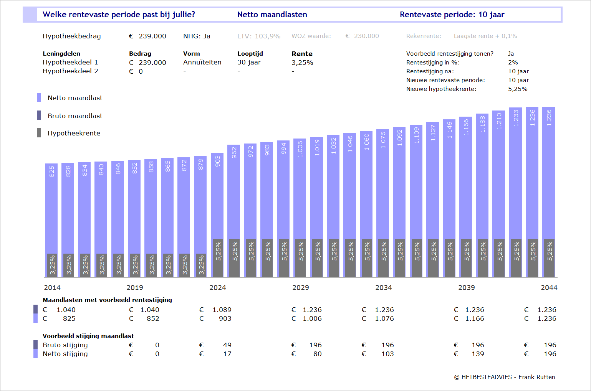Click the Rentestijging in % value 2%
Image resolution: width=591 pixels, height=391 pixels.
[513, 63]
